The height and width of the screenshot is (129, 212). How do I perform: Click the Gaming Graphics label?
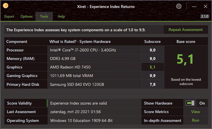click(x=22, y=76)
